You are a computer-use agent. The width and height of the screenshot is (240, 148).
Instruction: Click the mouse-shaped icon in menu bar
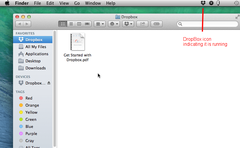point(218,3)
